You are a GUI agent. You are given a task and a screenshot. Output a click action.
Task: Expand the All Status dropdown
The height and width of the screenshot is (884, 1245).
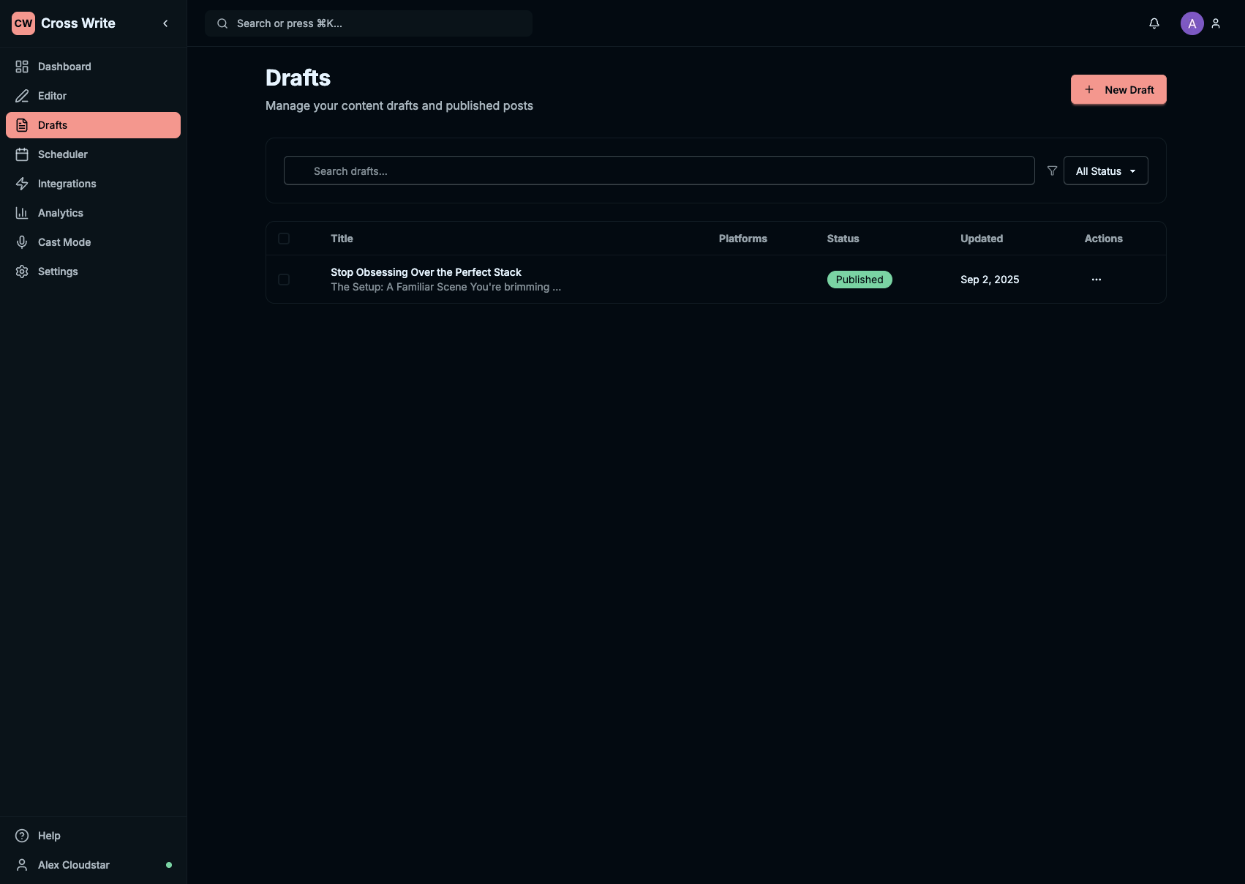[1105, 171]
